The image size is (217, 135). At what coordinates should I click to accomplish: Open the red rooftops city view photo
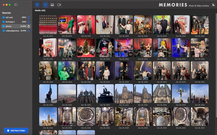[67, 94]
